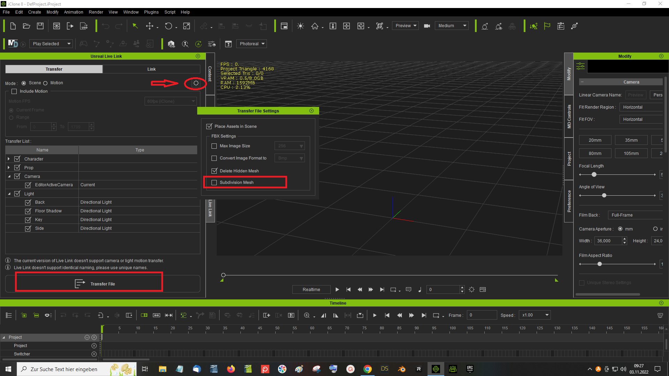Close the Unreal Live Link panel
This screenshot has height=376, width=669.
(x=198, y=56)
